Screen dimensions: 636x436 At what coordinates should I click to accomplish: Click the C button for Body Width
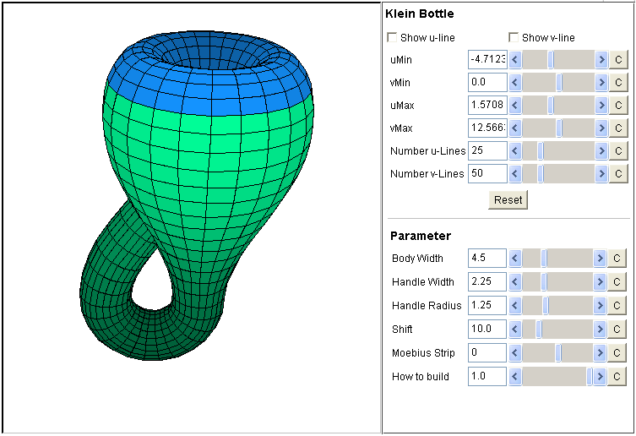(617, 259)
